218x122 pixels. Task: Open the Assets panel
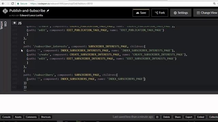pos(18,117)
